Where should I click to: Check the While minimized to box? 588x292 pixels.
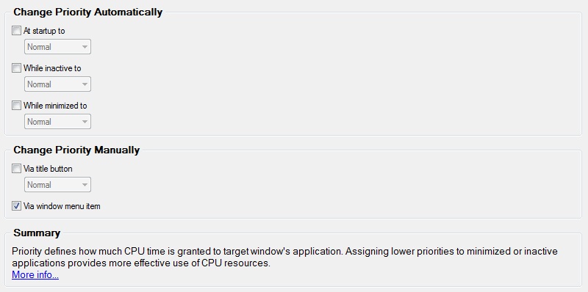[16, 106]
